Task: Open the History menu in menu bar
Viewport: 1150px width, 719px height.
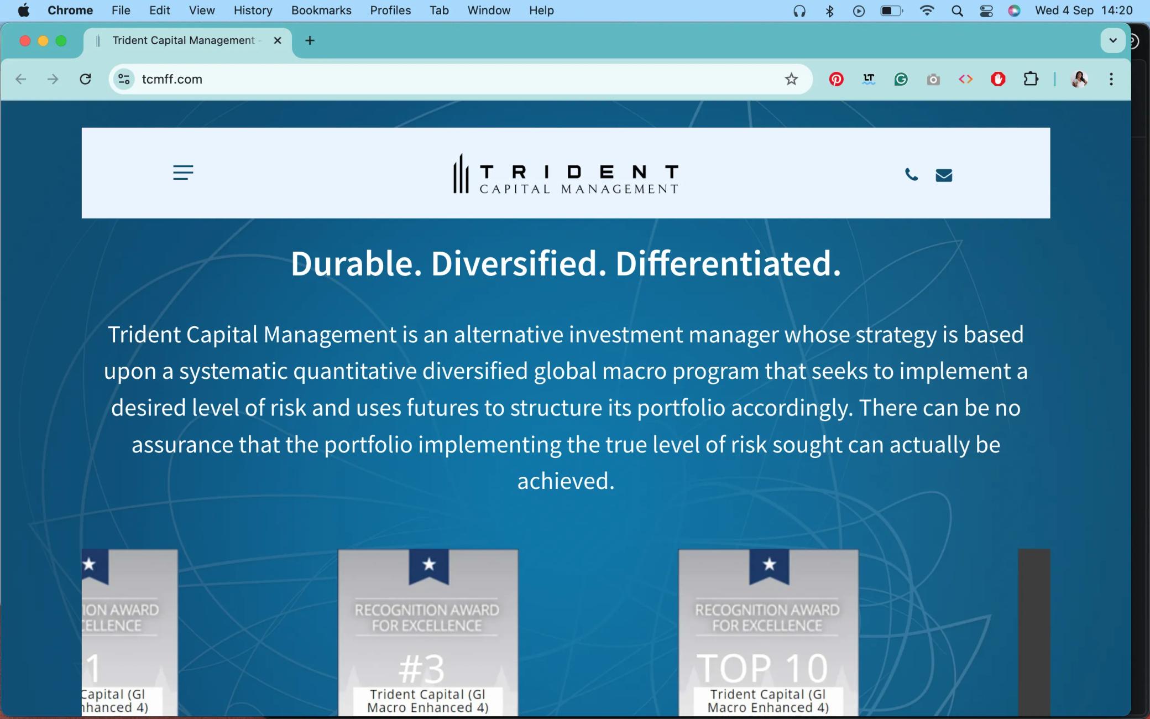Action: (253, 11)
